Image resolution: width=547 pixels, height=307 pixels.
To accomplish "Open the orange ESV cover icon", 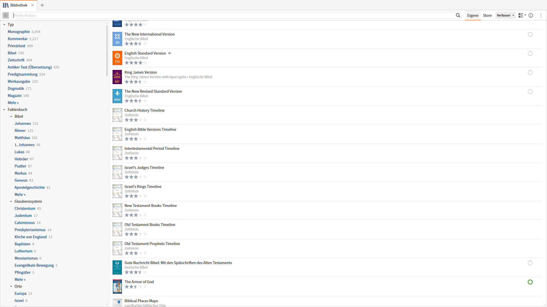I will tap(117, 58).
